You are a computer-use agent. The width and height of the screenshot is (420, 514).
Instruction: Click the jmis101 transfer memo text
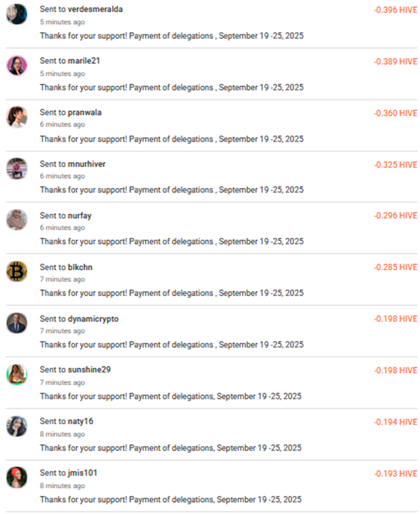170,500
